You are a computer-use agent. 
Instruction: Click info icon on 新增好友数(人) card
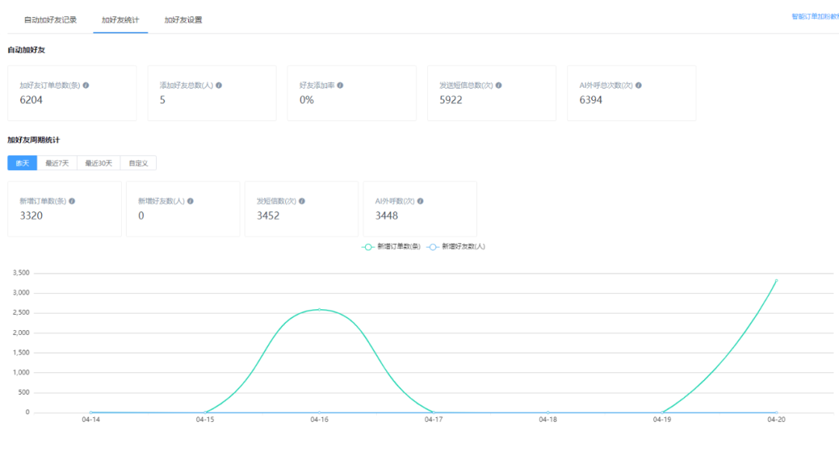[x=190, y=200]
